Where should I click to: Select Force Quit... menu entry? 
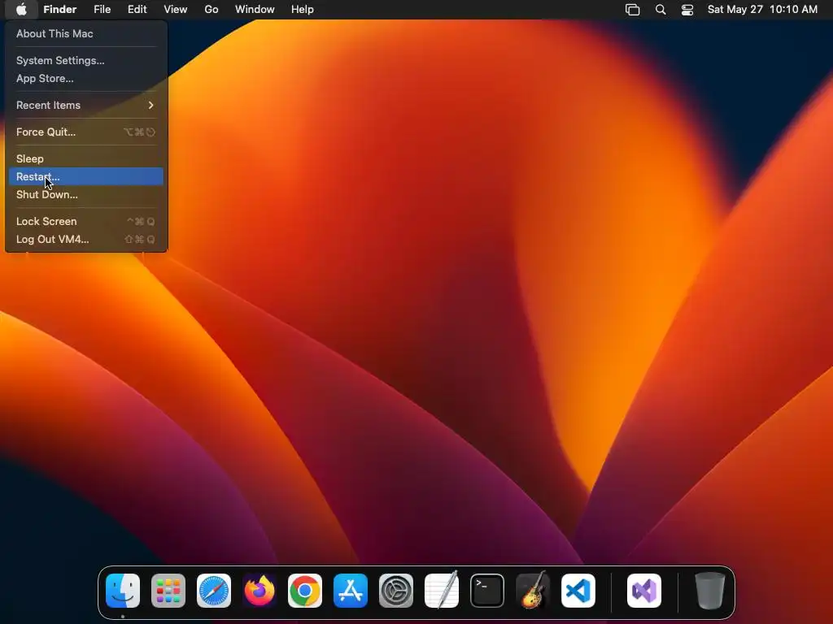pos(86,132)
